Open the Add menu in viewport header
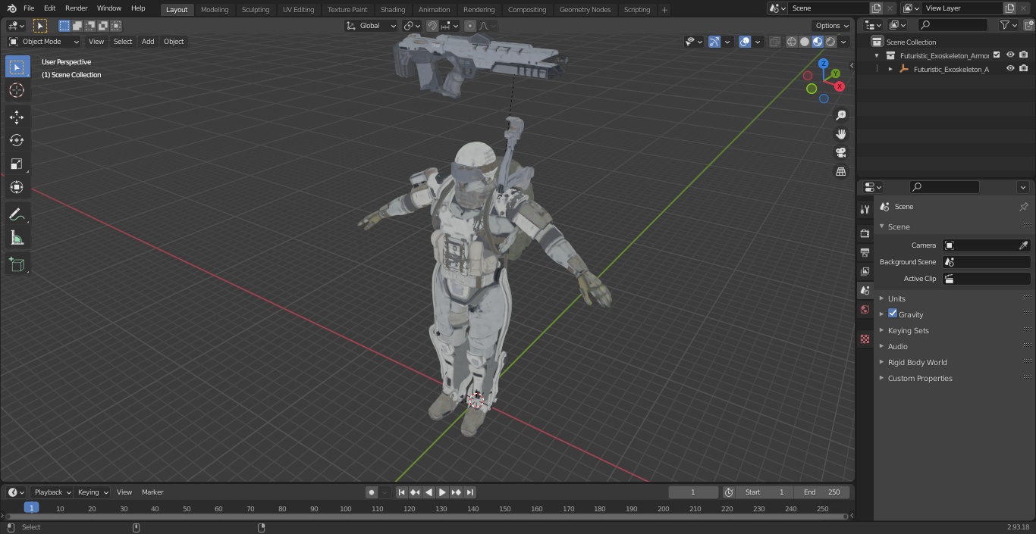This screenshot has height=534, width=1036. (148, 42)
